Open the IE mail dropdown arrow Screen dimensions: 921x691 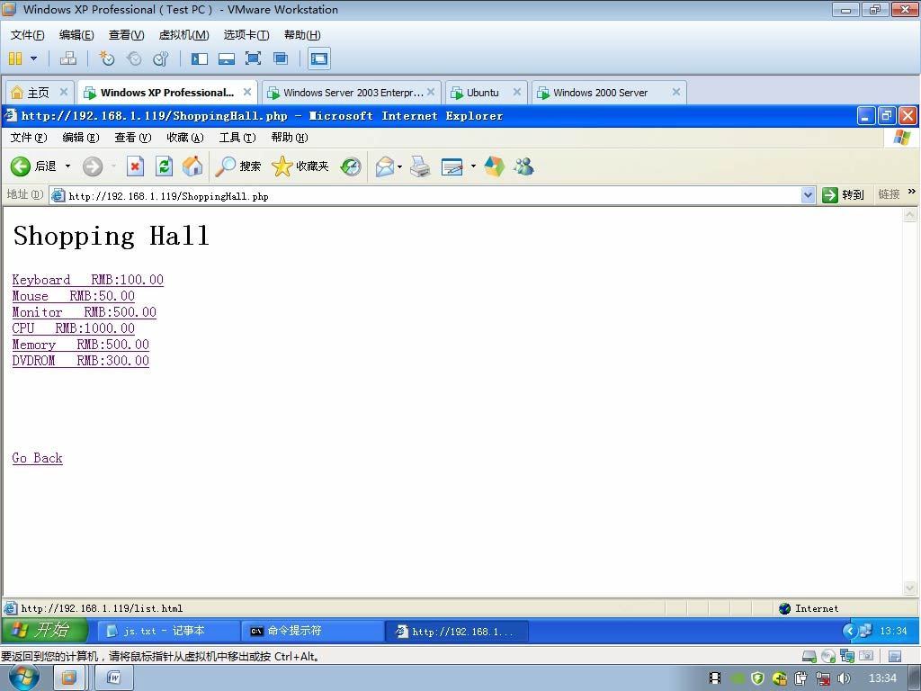click(x=399, y=166)
